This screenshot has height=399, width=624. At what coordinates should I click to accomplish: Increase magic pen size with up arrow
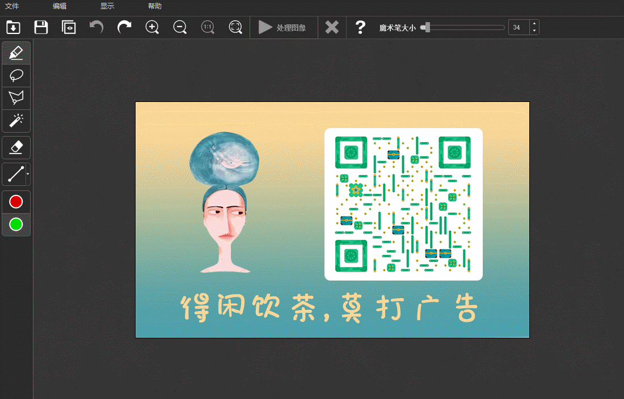(534, 24)
